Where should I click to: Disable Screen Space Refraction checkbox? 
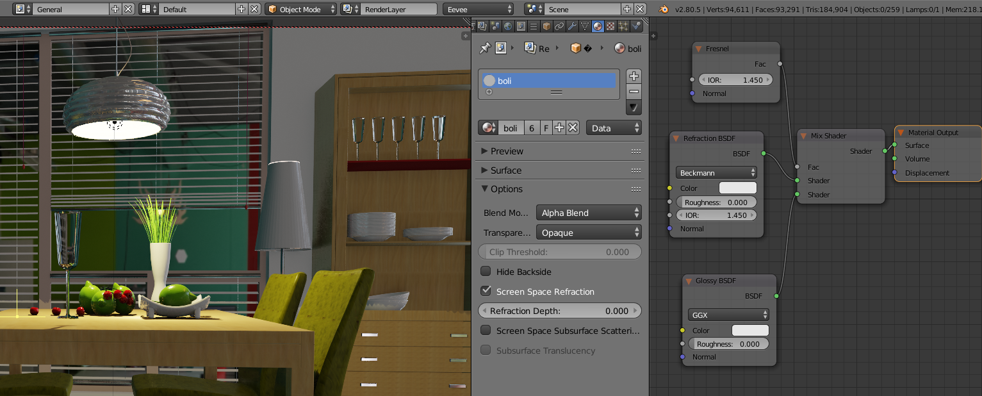[x=486, y=292]
